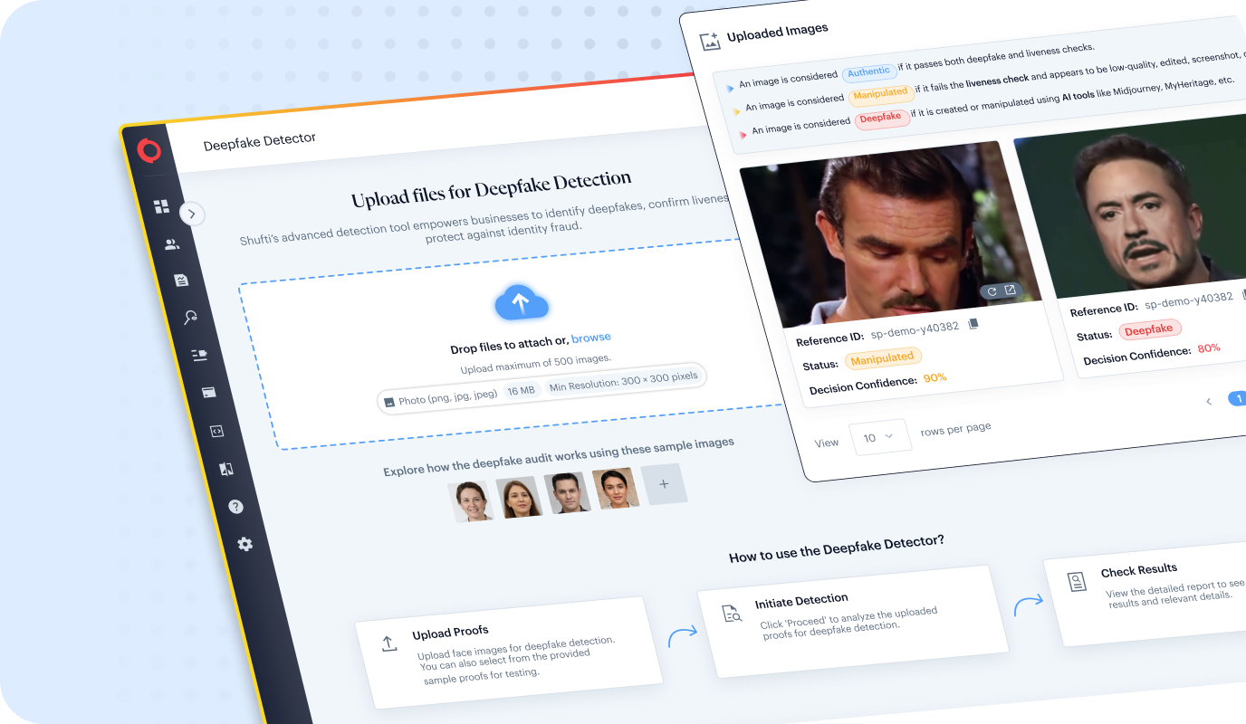Open the compare icon in the sidebar
This screenshot has width=1246, height=724.
click(226, 469)
